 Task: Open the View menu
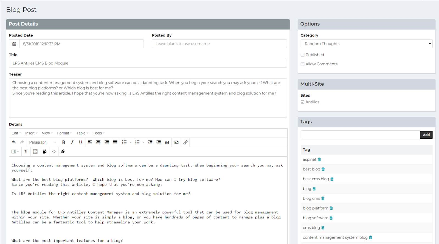coord(47,133)
